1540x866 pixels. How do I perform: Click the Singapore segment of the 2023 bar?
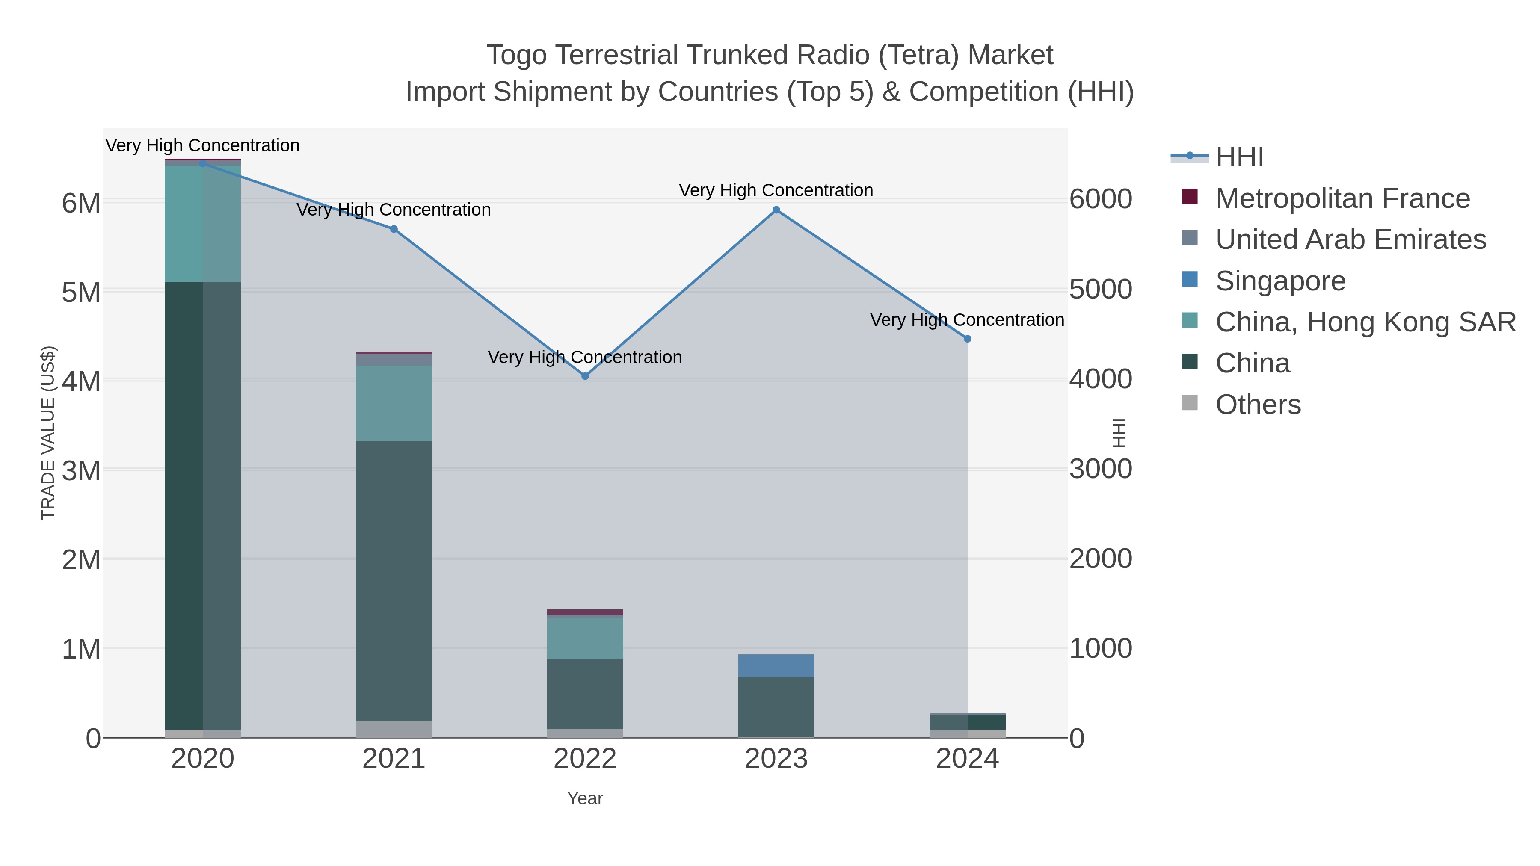(x=776, y=666)
